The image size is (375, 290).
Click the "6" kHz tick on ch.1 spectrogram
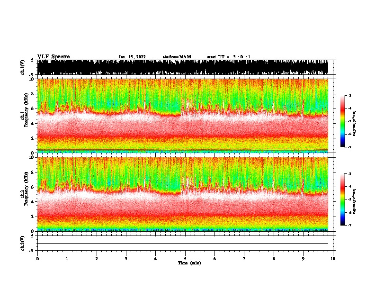[33, 109]
